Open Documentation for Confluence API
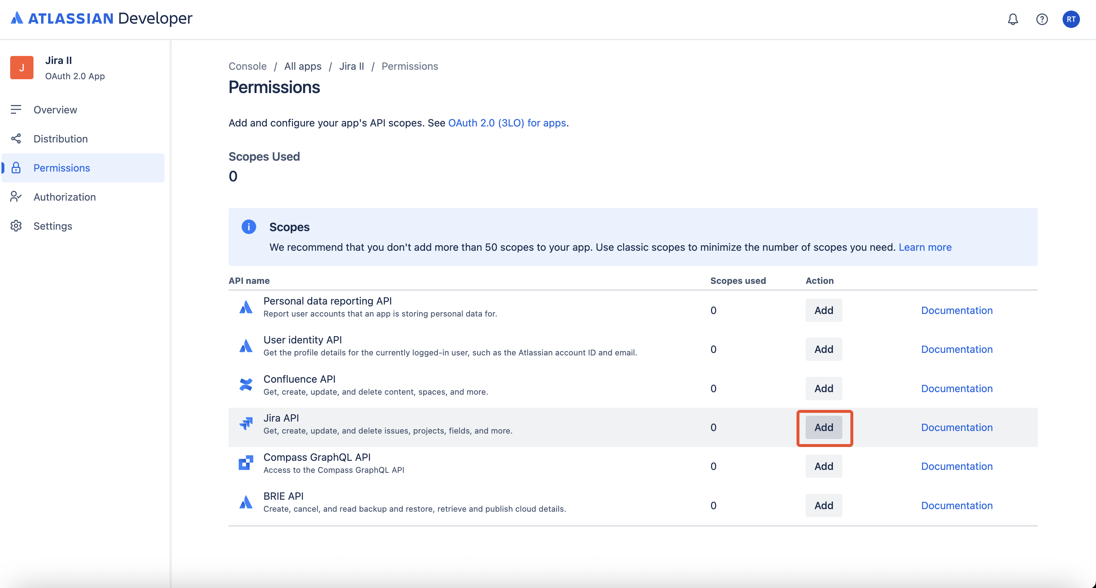Viewport: 1096px width, 588px height. (x=956, y=388)
